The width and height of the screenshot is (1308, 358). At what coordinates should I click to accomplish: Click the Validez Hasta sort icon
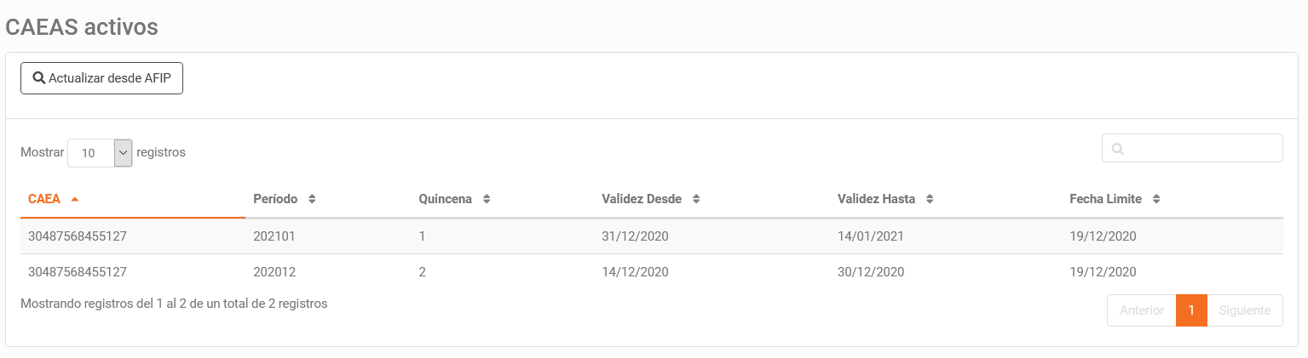pyautogui.click(x=930, y=199)
